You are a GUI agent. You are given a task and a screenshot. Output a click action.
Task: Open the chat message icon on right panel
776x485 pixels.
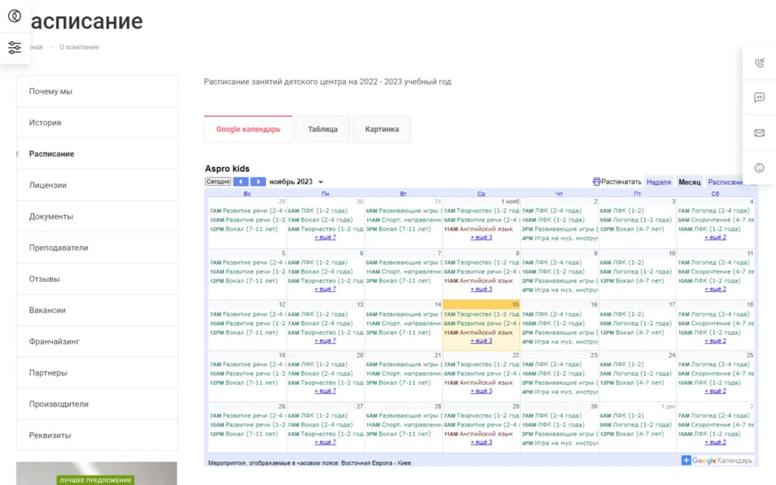759,98
